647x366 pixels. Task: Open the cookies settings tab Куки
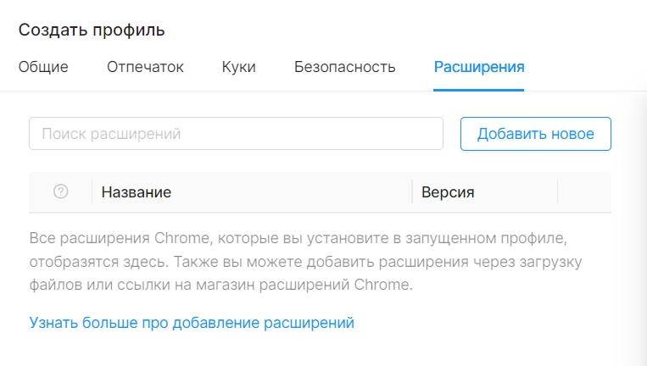239,67
